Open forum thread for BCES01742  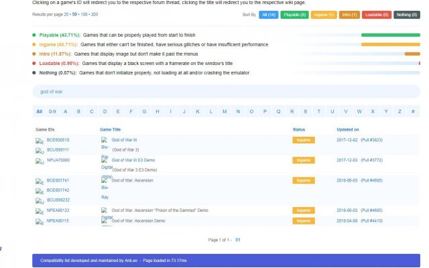tap(58, 190)
